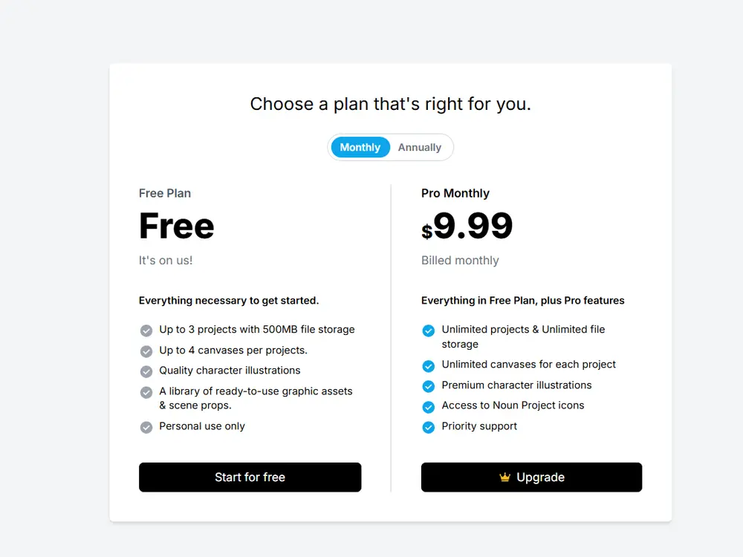Click blue checkmark beside Premium character illustrations
Viewport: 743px width, 557px height.
tap(429, 386)
